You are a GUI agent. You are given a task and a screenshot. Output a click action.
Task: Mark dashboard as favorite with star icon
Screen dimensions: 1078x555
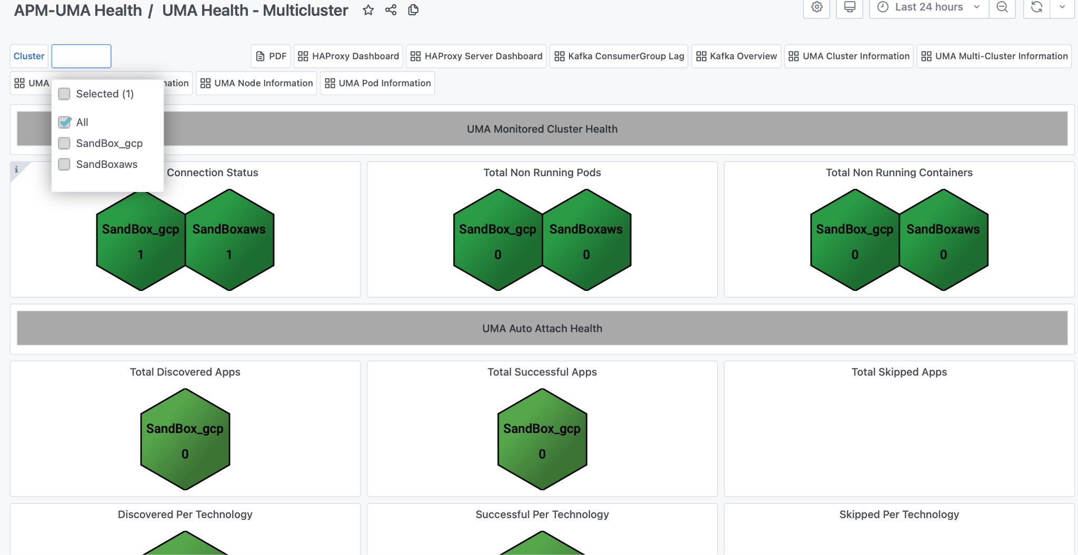point(368,10)
